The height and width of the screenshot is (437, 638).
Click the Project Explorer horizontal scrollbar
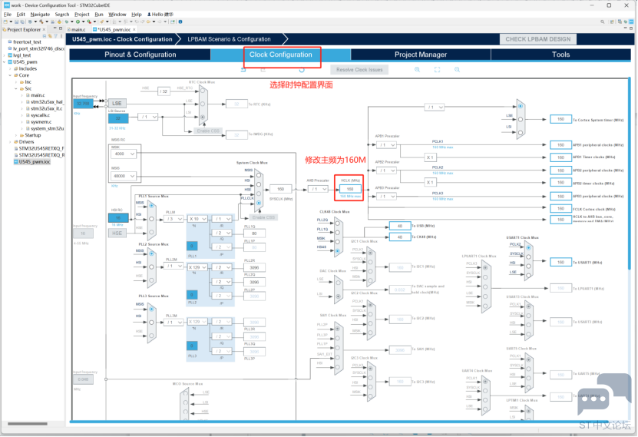point(28,424)
